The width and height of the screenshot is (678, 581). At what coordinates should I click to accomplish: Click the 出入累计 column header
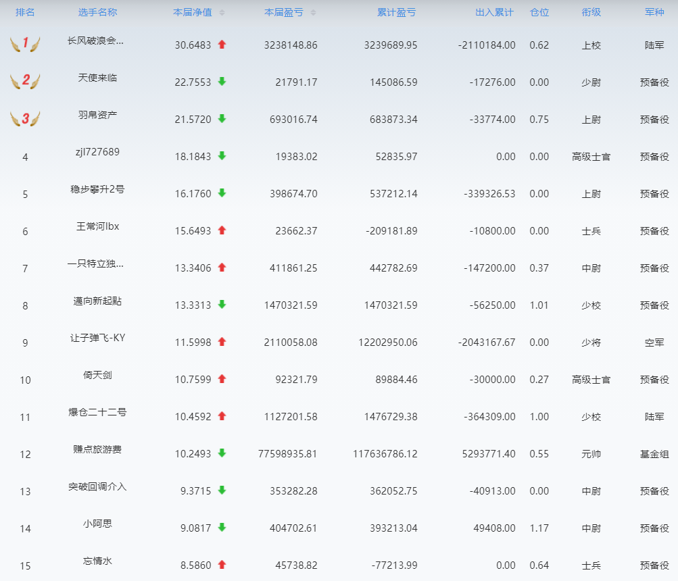click(x=494, y=12)
